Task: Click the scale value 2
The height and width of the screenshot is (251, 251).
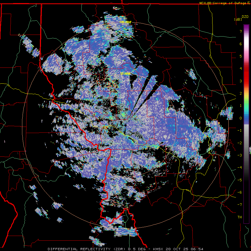Action: (241, 93)
